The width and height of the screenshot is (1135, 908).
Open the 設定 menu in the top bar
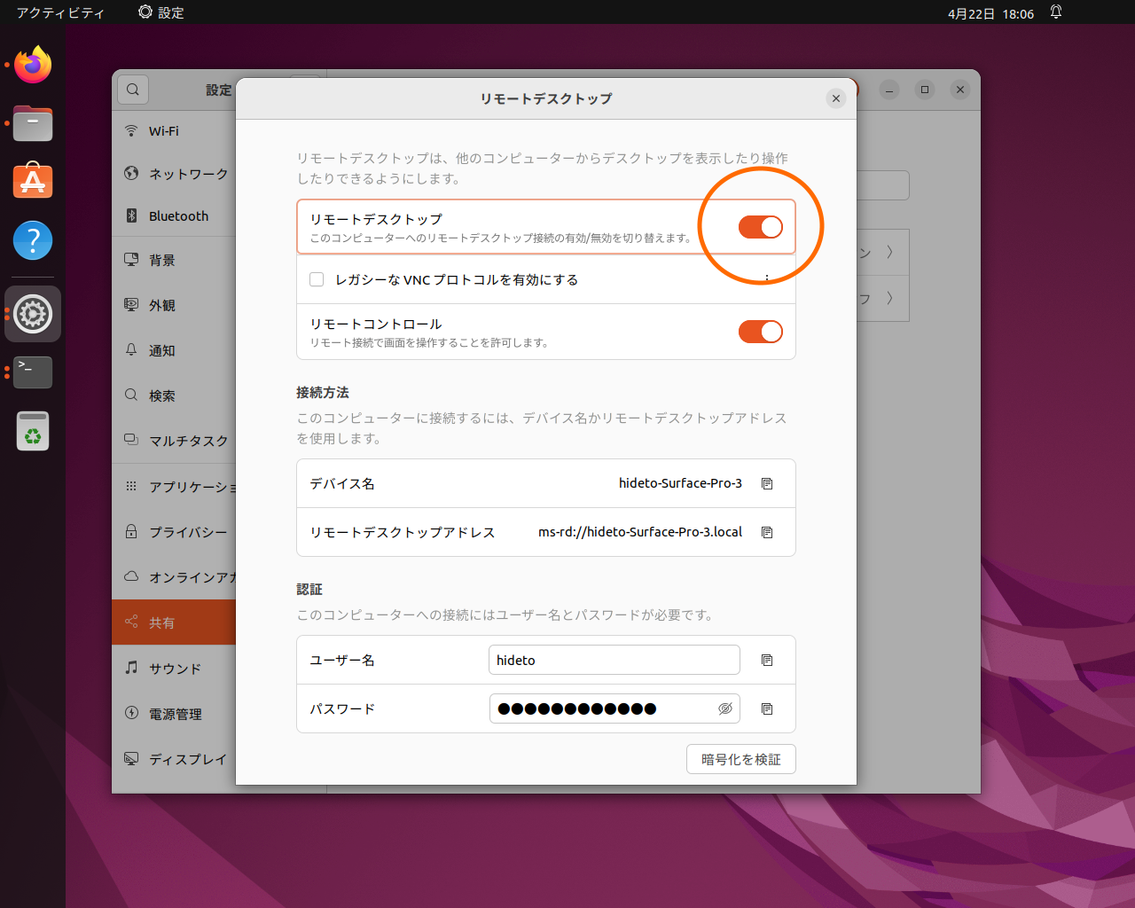click(160, 12)
